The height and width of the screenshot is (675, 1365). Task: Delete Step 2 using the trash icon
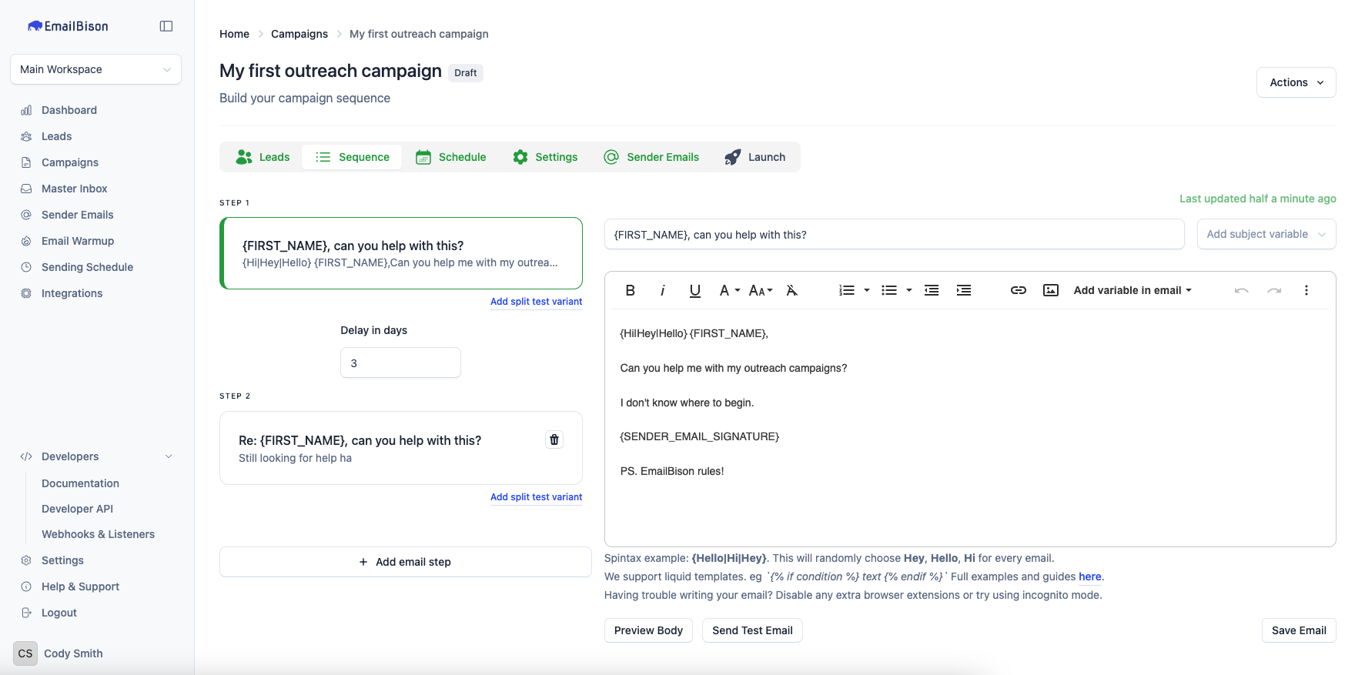(x=554, y=439)
